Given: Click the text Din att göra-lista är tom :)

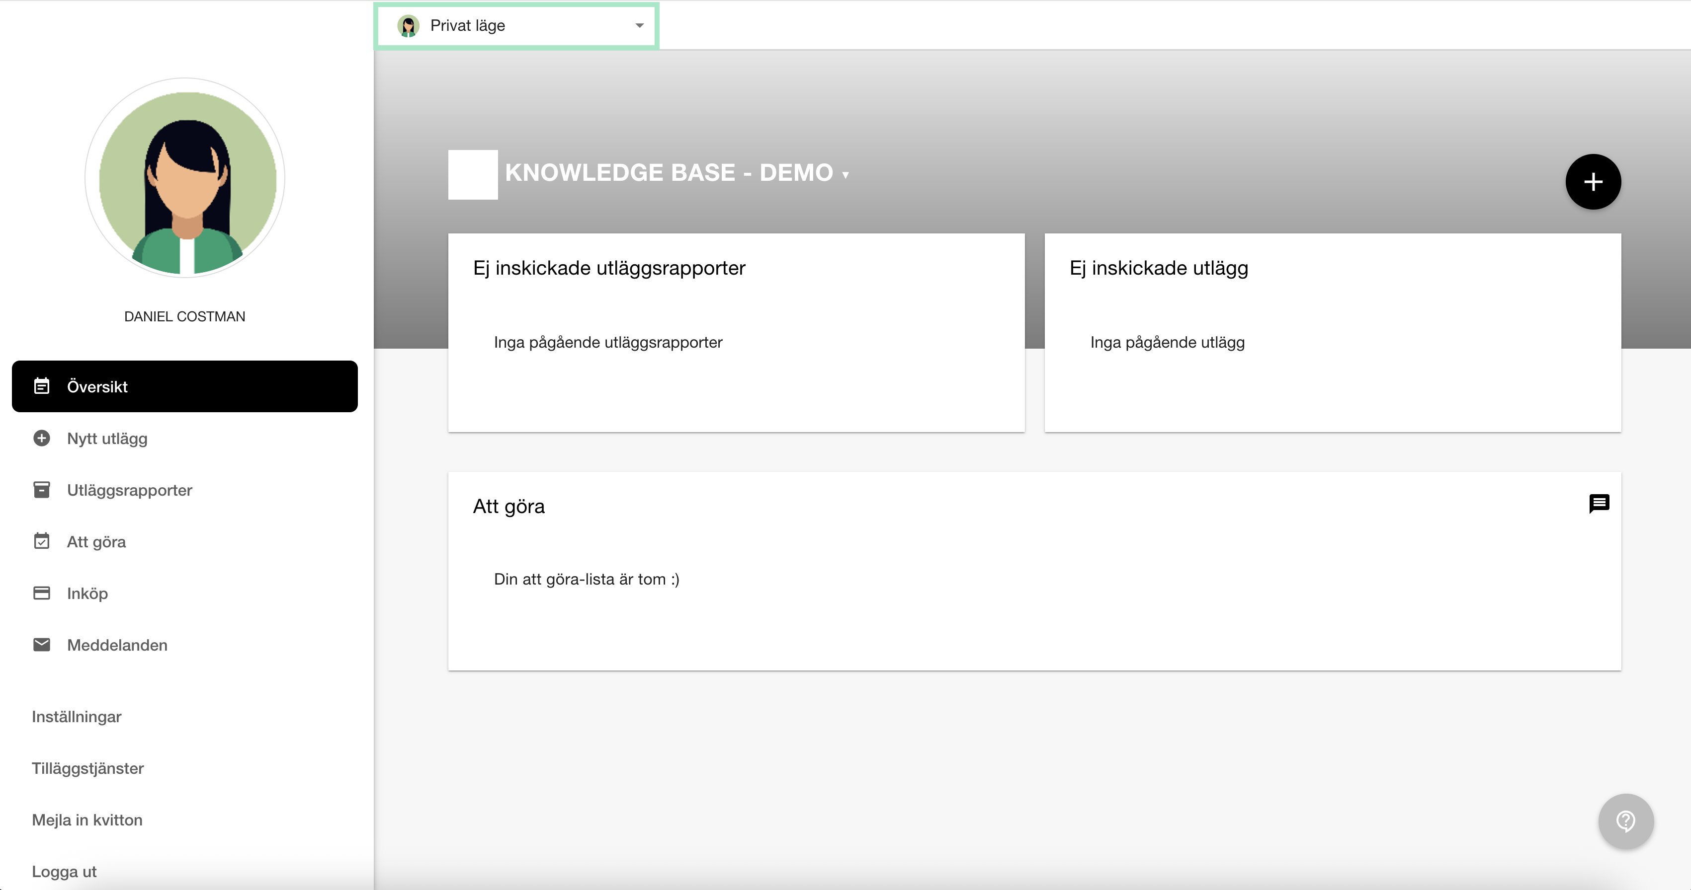Looking at the screenshot, I should (587, 579).
